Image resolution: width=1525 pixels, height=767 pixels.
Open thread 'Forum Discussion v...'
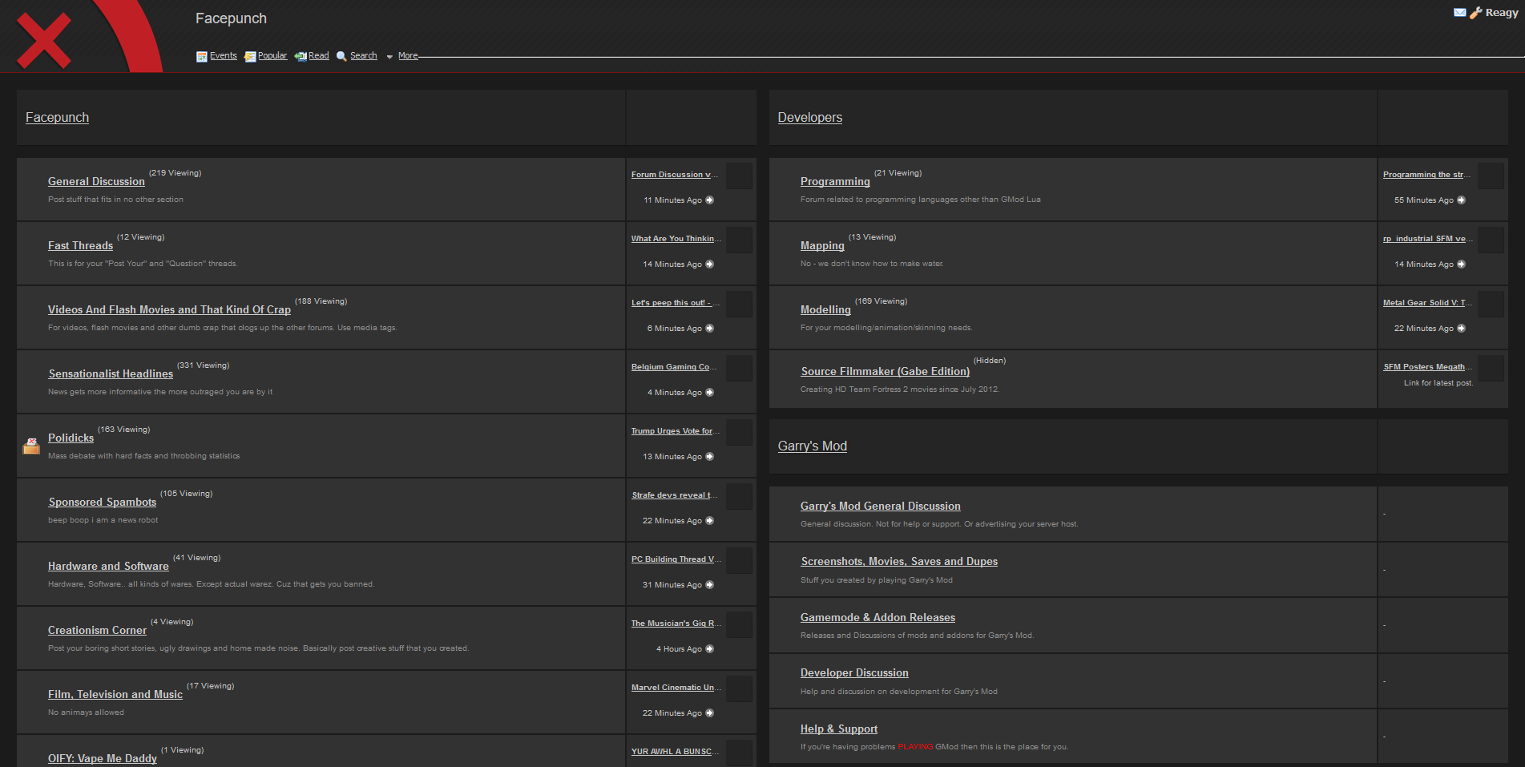tap(676, 175)
